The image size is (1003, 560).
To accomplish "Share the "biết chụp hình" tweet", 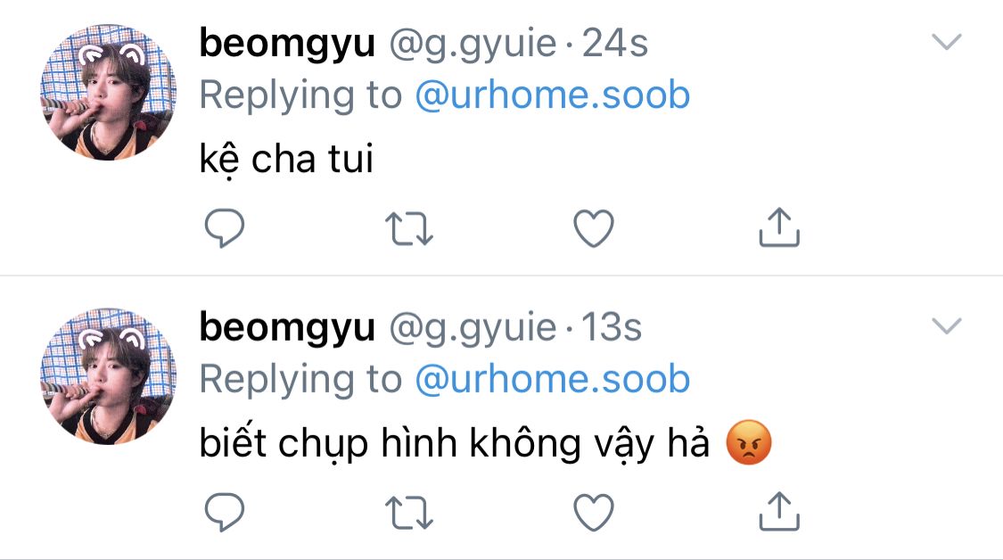I will point(779,511).
